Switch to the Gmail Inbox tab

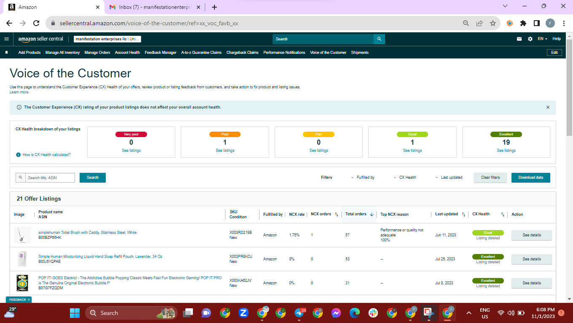coord(155,7)
